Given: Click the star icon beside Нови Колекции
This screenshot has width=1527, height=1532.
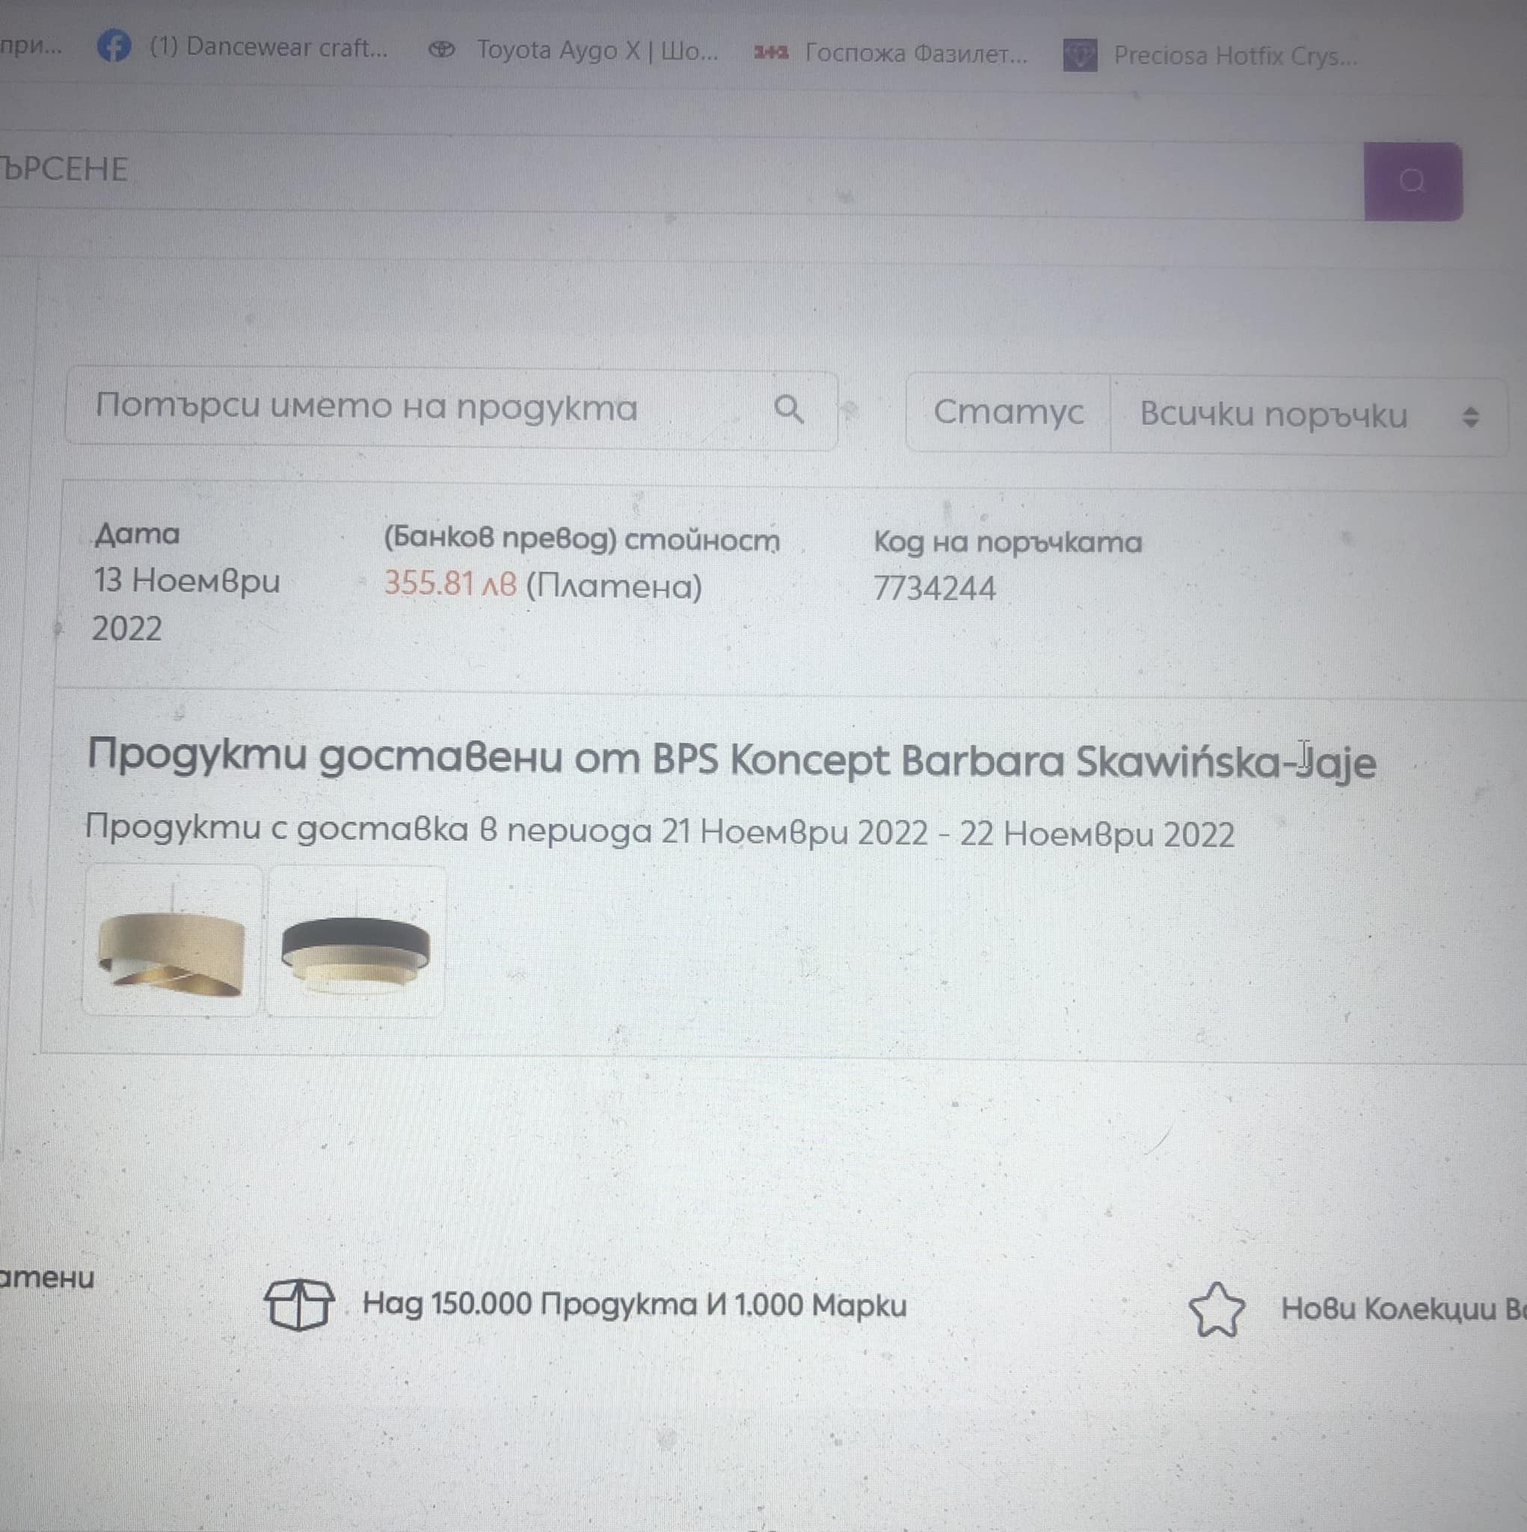Looking at the screenshot, I should (x=1216, y=1310).
